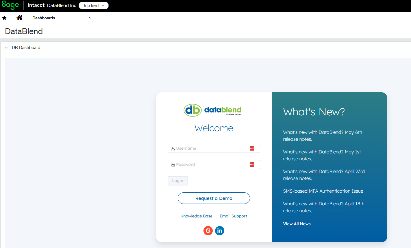Viewport: 411px width, 248px height.
Task: Open the Dashboards menu
Action: click(44, 18)
